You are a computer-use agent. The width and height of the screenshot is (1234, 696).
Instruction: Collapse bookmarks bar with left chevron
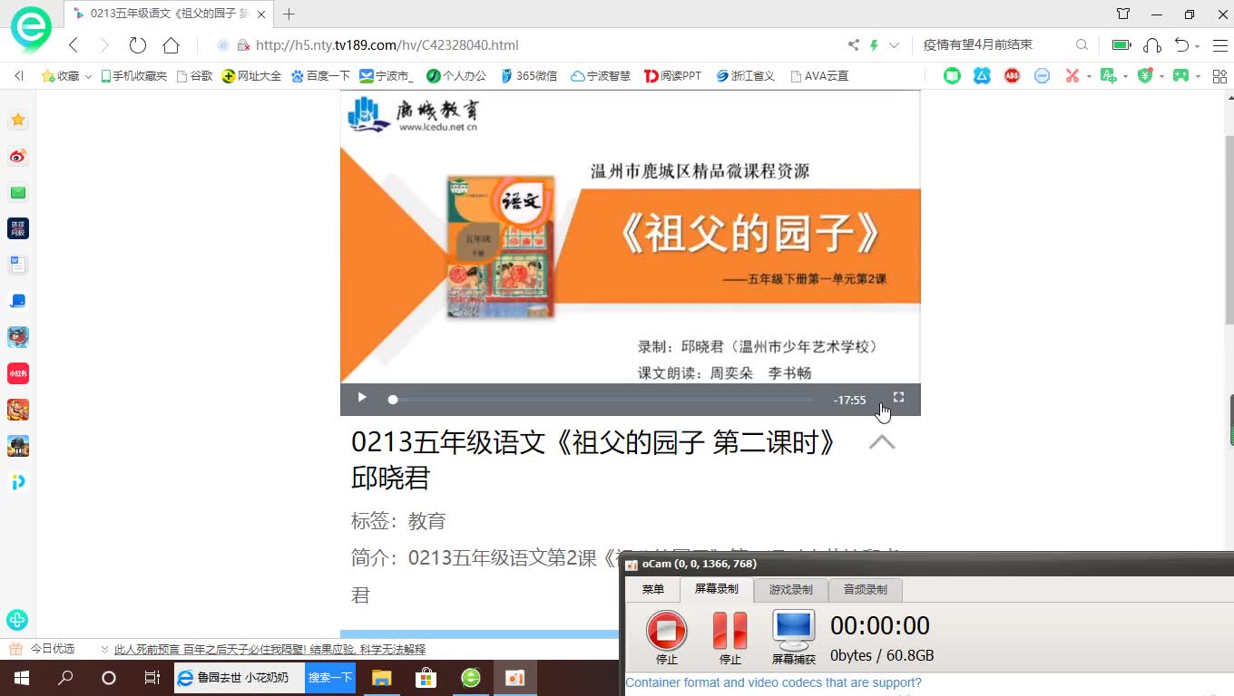19,76
